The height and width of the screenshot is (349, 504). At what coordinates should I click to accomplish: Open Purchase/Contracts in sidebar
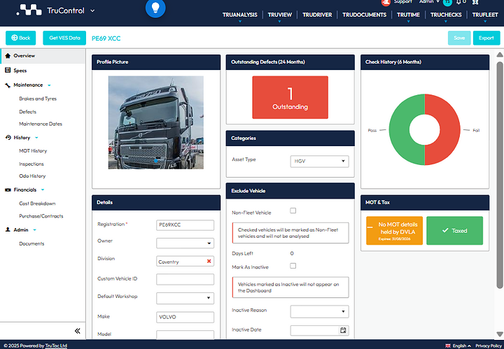click(x=41, y=216)
